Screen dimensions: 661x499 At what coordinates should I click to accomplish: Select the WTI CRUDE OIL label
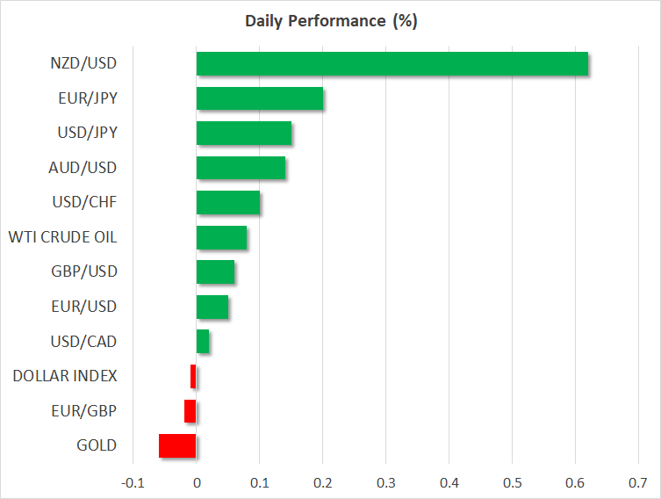click(62, 236)
